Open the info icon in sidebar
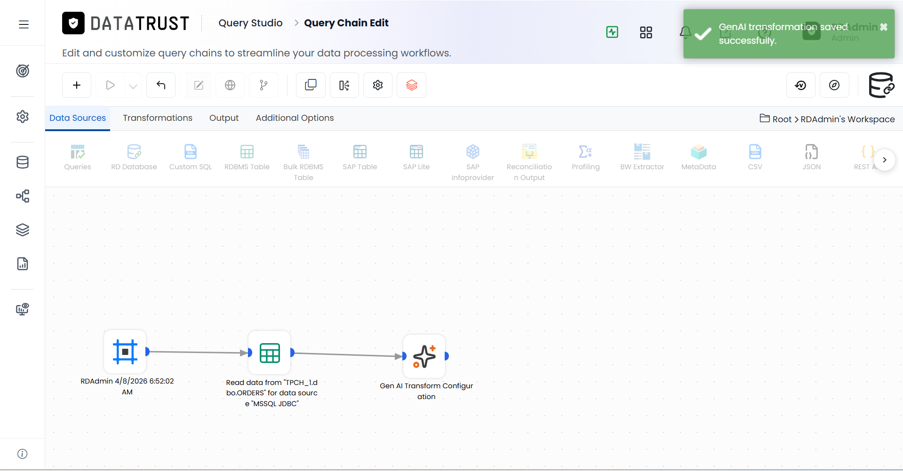The width and height of the screenshot is (903, 471). (22, 454)
